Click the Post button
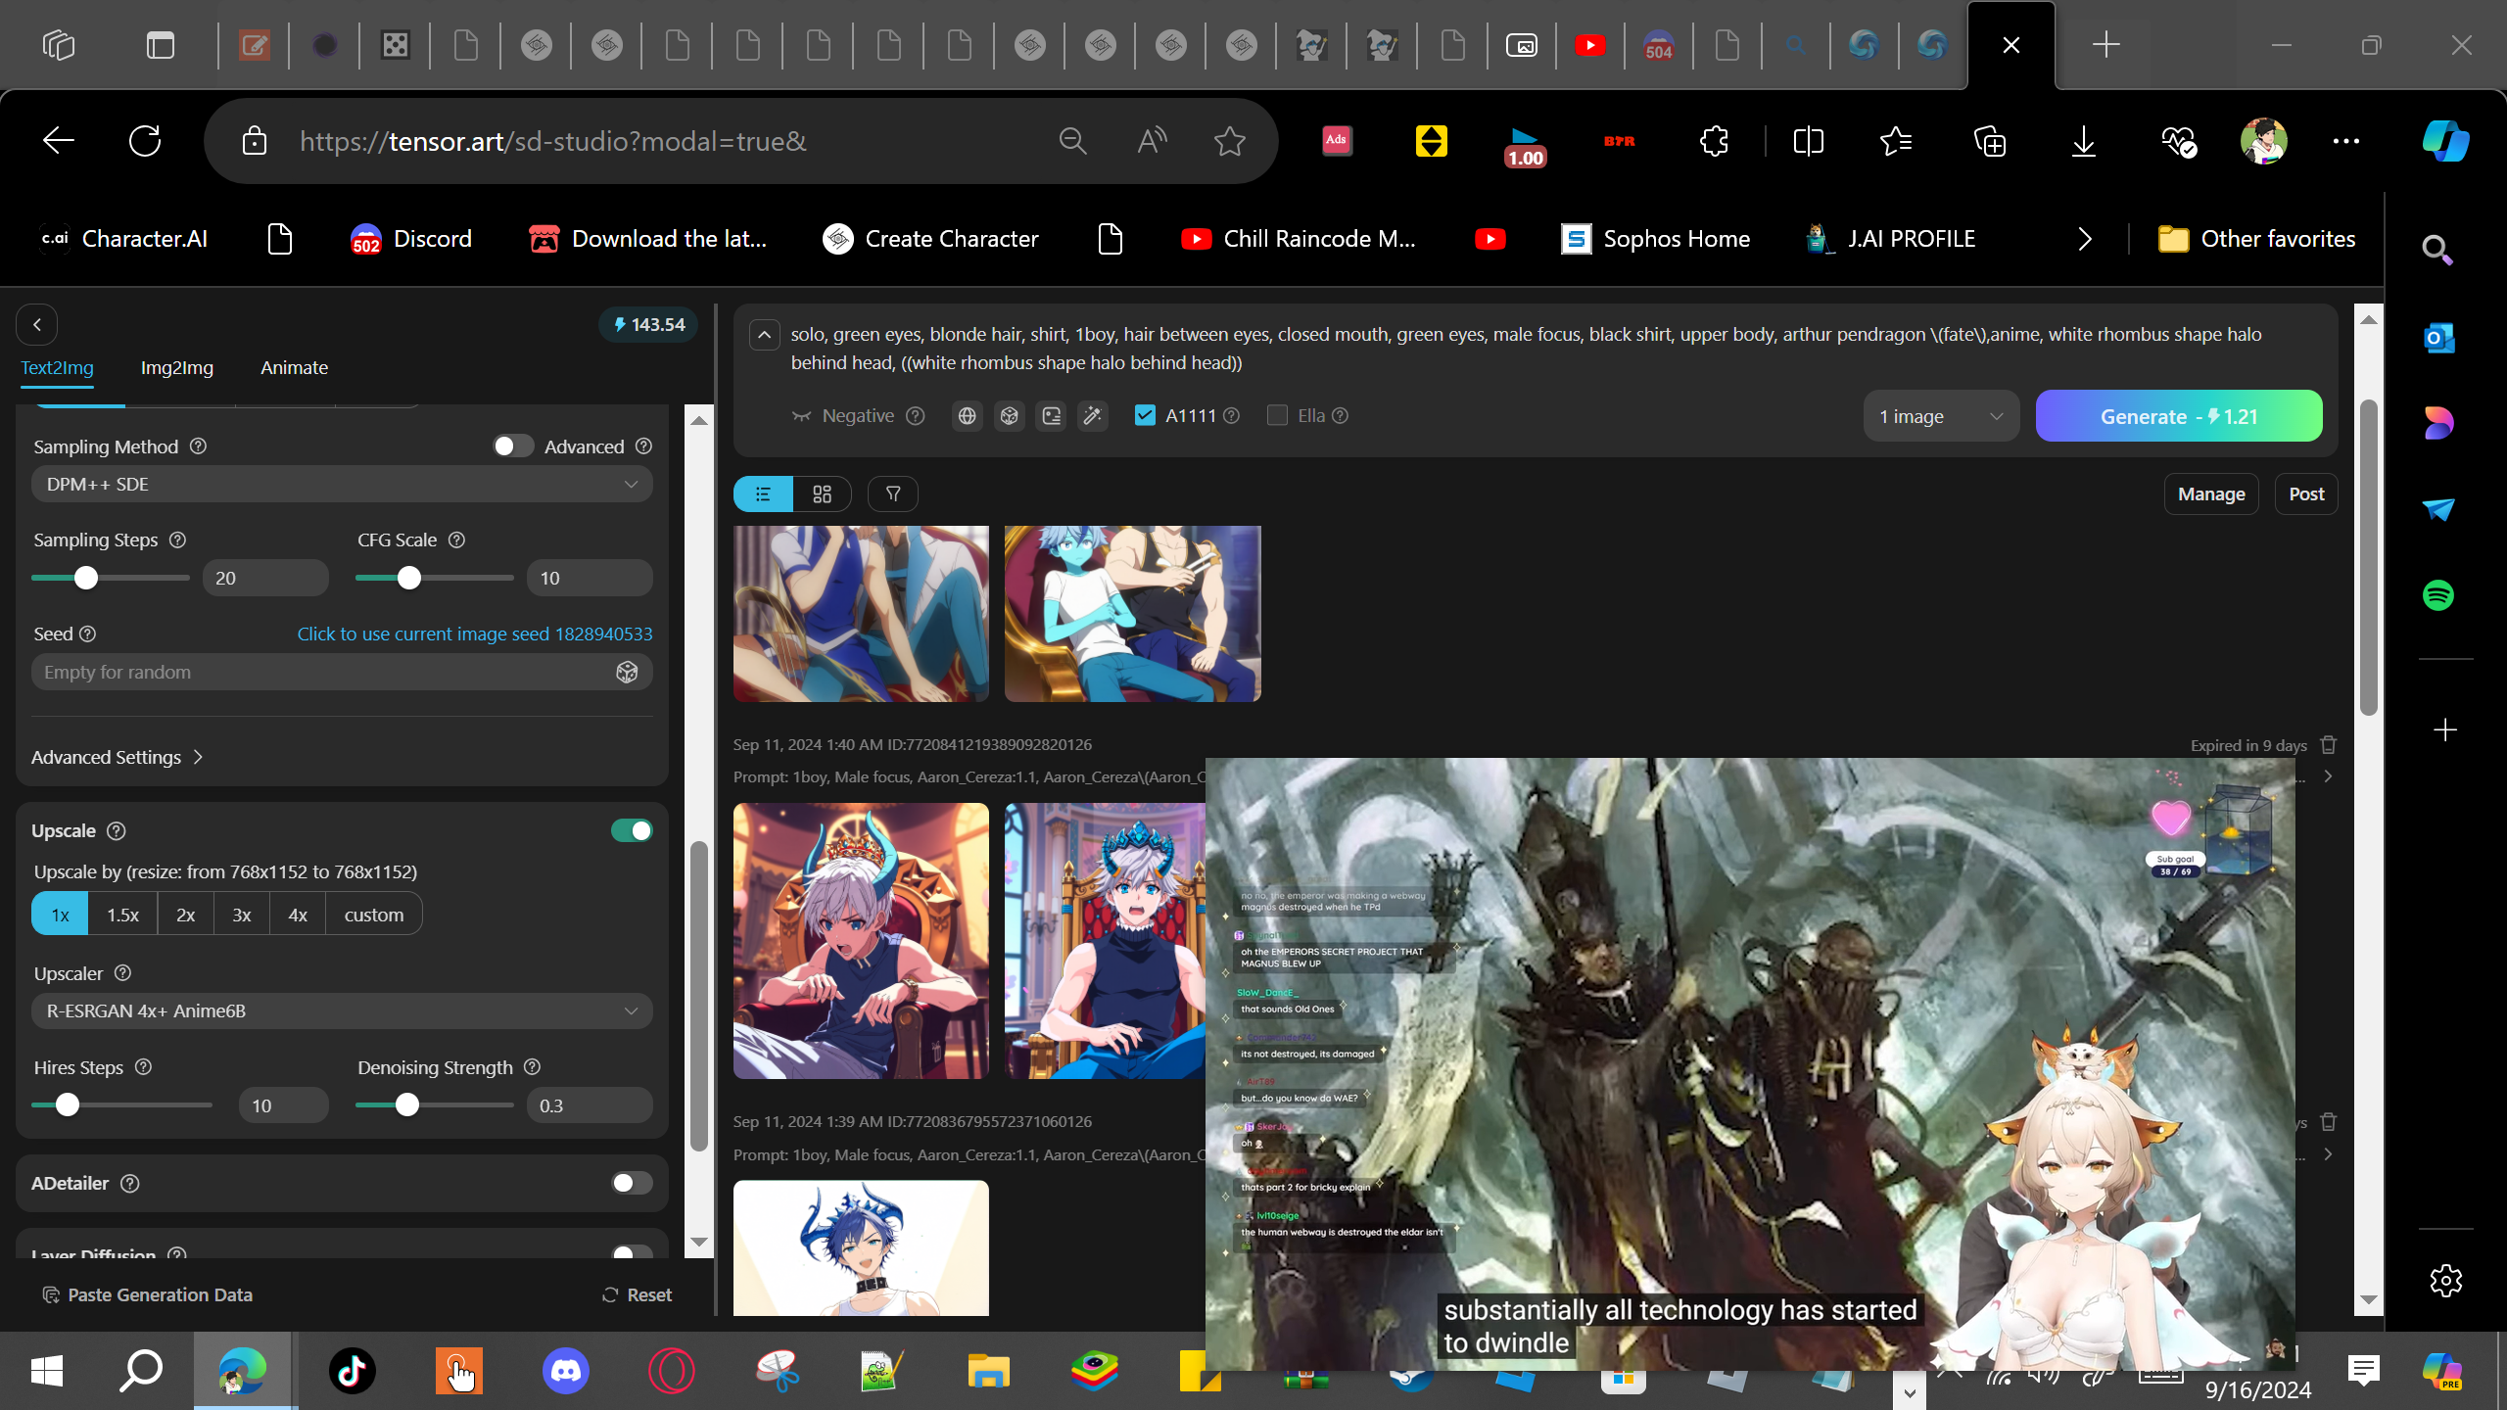The image size is (2507, 1410). pyautogui.click(x=2306, y=494)
